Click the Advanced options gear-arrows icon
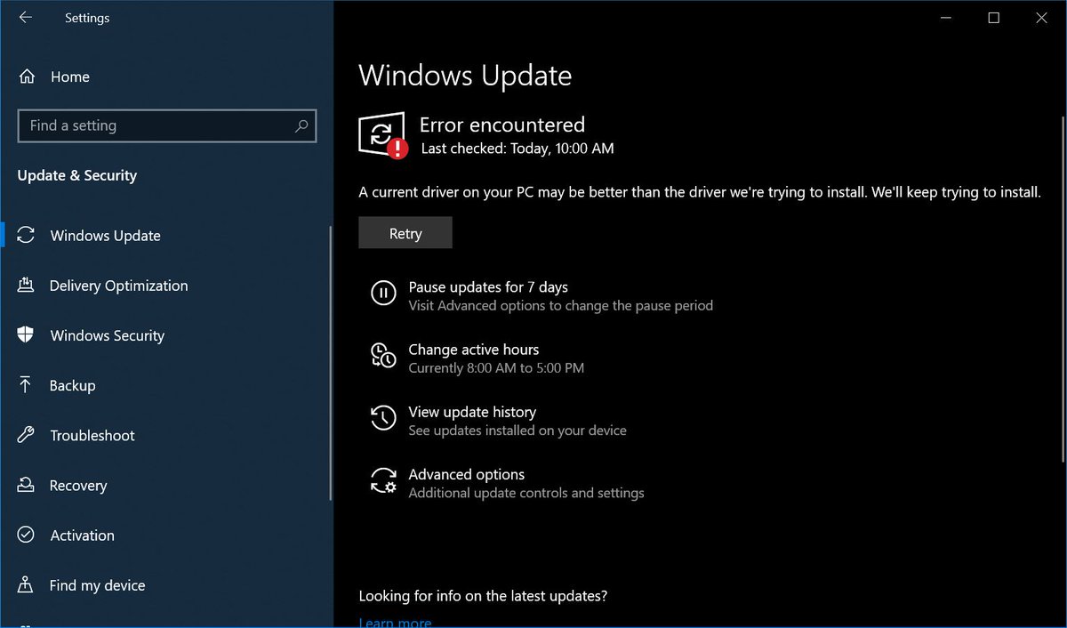 point(383,480)
